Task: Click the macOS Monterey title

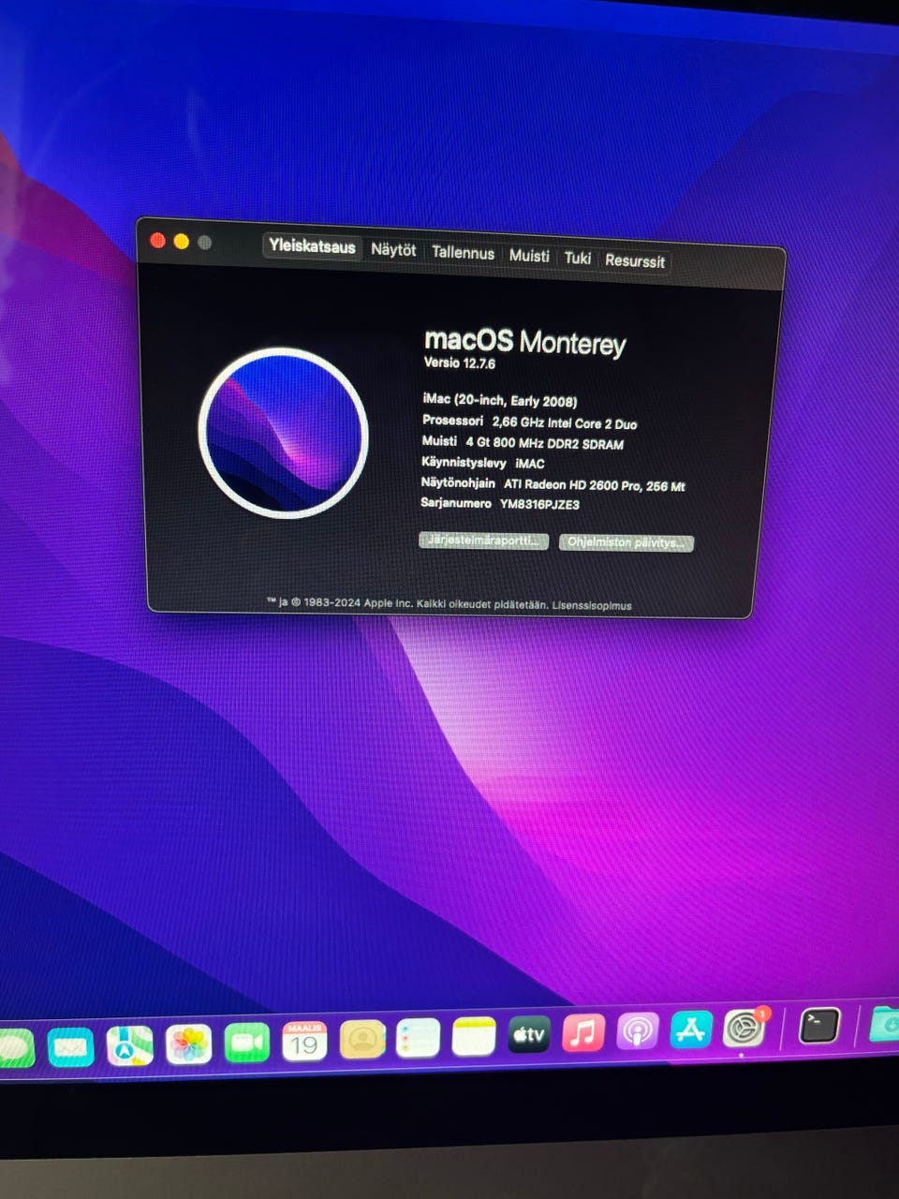Action: pyautogui.click(x=524, y=341)
